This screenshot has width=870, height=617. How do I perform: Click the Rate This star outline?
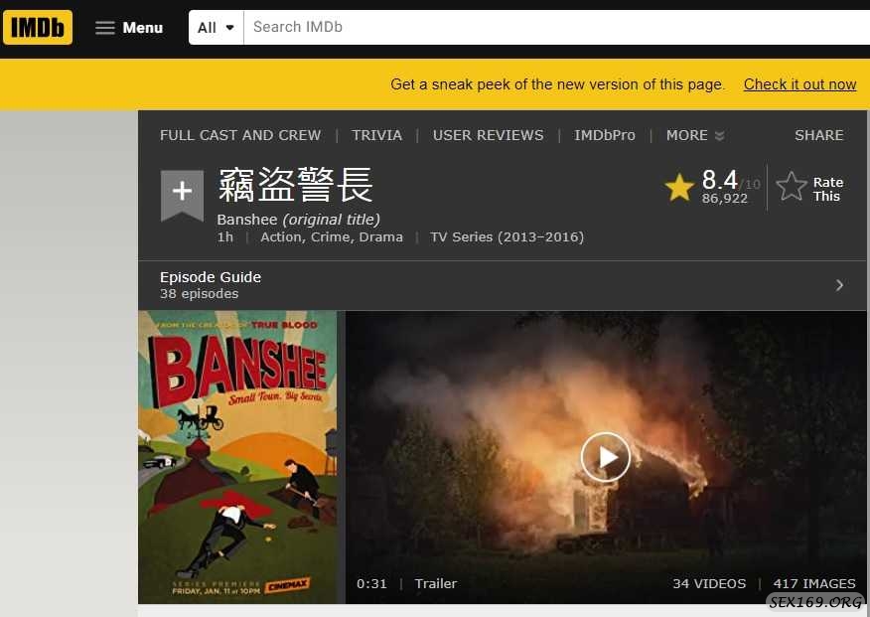coord(792,187)
